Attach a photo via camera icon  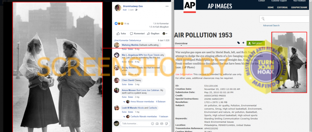click(x=157, y=124)
